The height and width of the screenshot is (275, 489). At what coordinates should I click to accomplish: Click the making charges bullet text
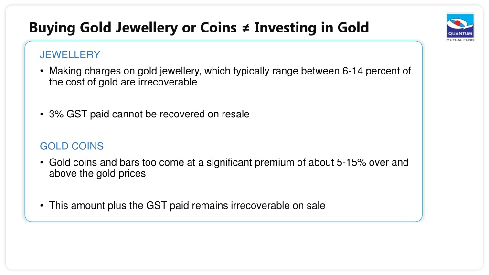(230, 76)
